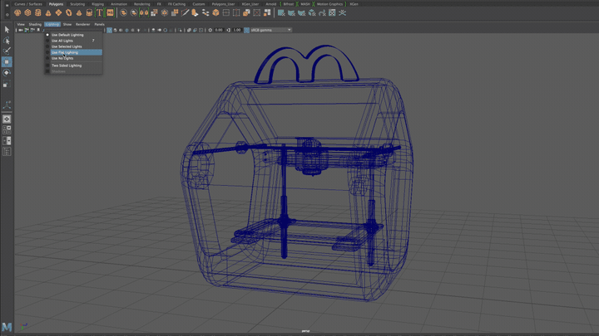Switch to Rendering shelf tab
Viewport: 599px width, 336px height.
pyautogui.click(x=142, y=4)
